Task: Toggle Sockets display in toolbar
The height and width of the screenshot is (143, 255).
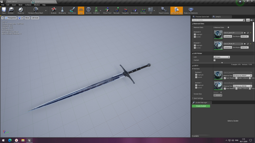Action: pyautogui.click(x=53, y=11)
